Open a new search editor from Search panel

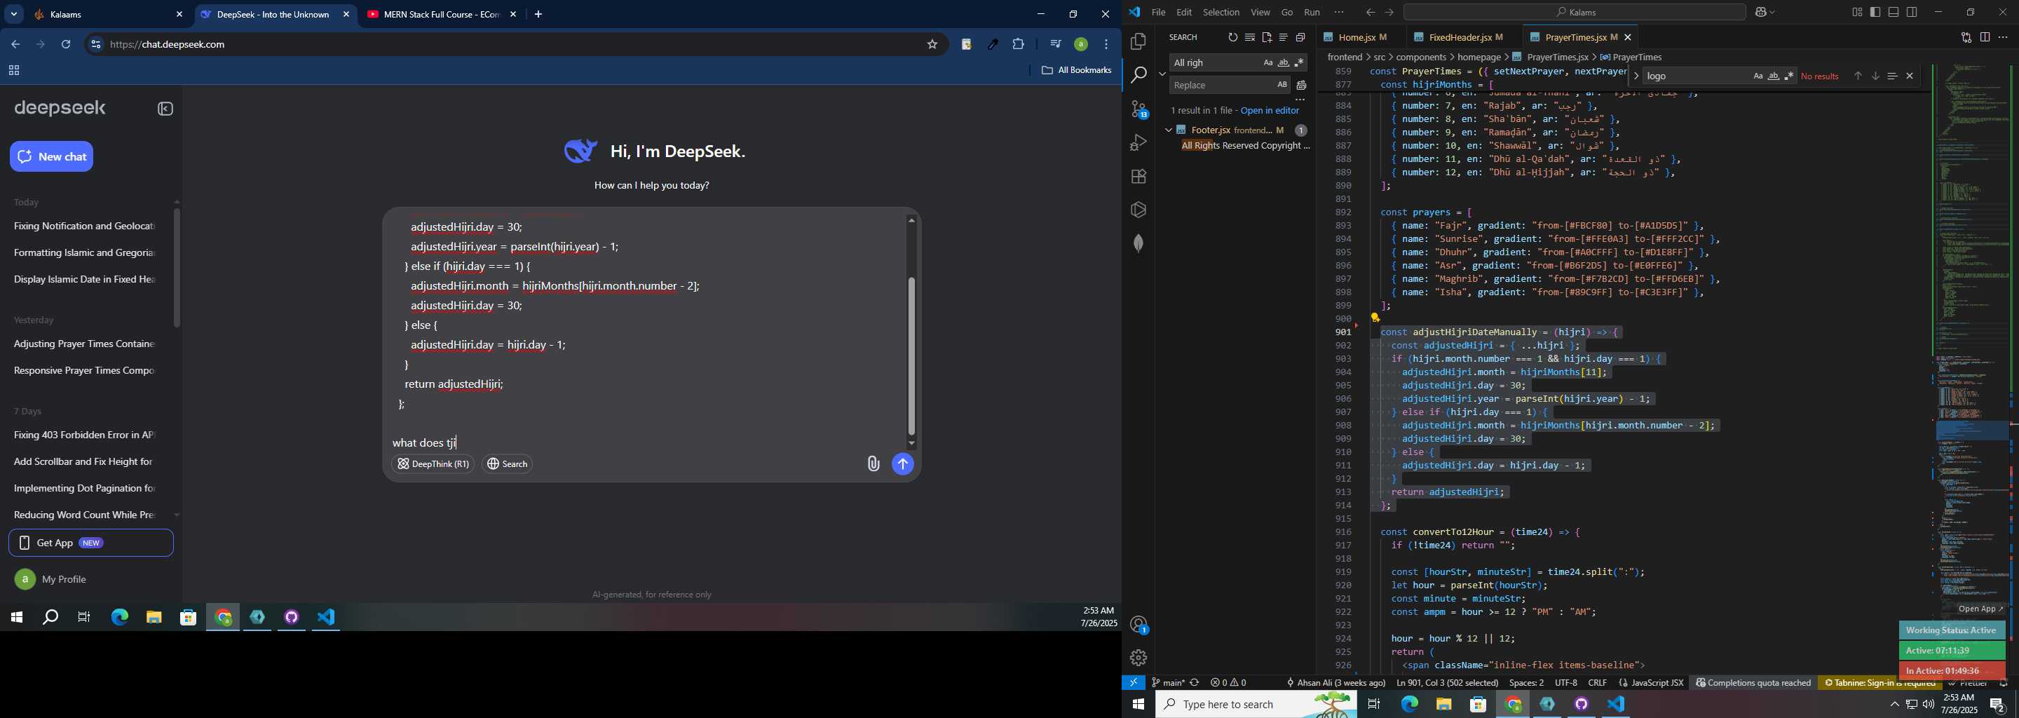[x=1267, y=38]
